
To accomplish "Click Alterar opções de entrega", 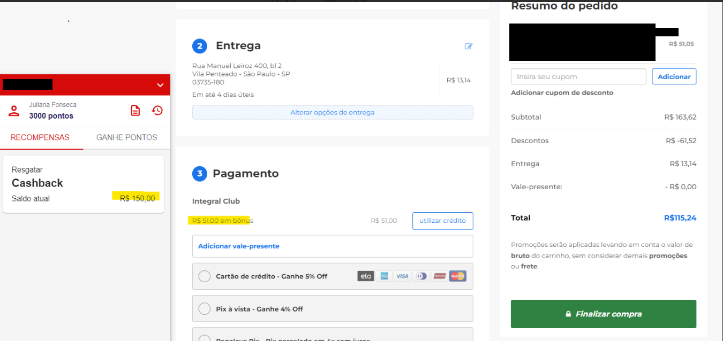I will (333, 112).
